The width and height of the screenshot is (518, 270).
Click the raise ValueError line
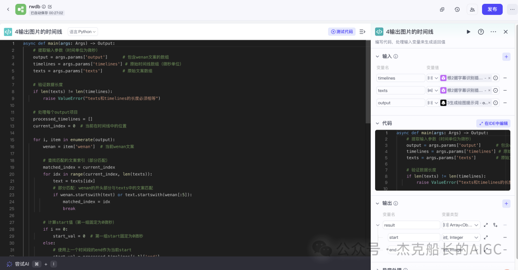(x=101, y=98)
